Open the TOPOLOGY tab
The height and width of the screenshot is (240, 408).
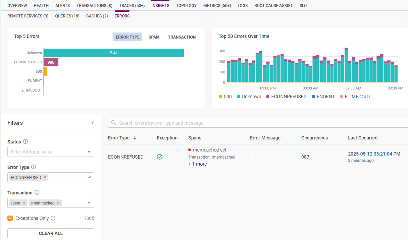pos(186,5)
